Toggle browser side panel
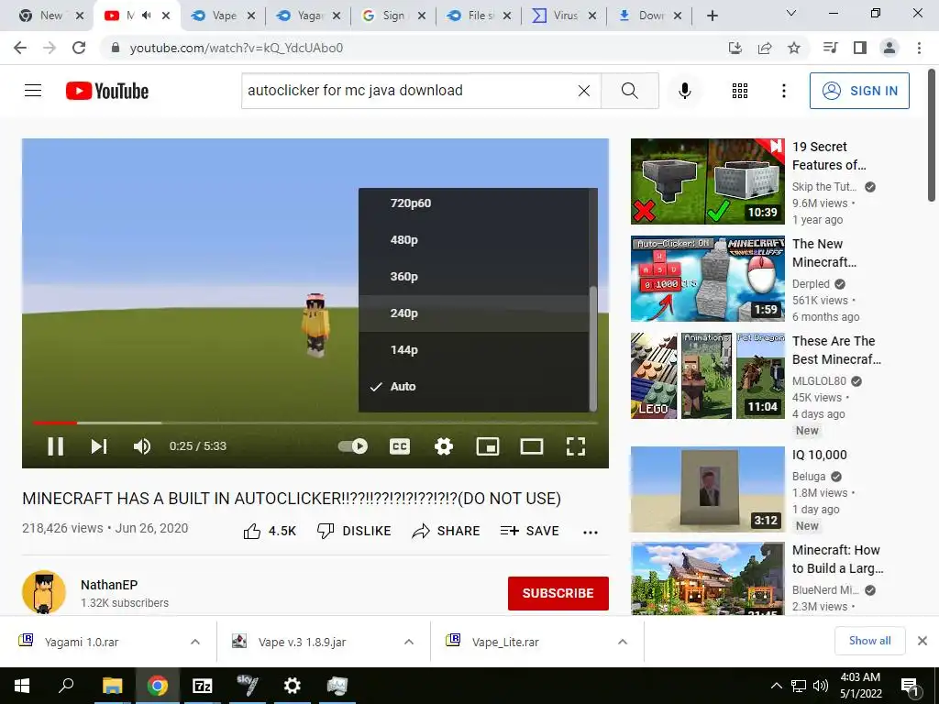Screen dimensions: 939x704 click(860, 48)
